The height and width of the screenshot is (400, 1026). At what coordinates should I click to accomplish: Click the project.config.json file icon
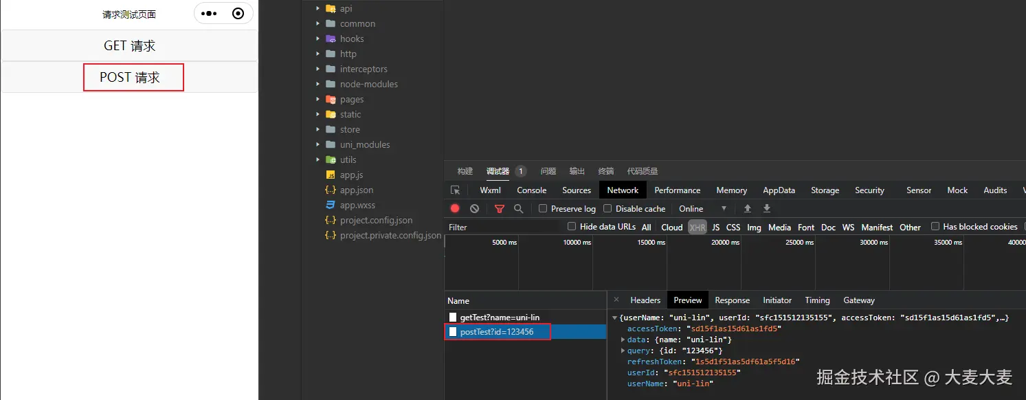pos(330,221)
